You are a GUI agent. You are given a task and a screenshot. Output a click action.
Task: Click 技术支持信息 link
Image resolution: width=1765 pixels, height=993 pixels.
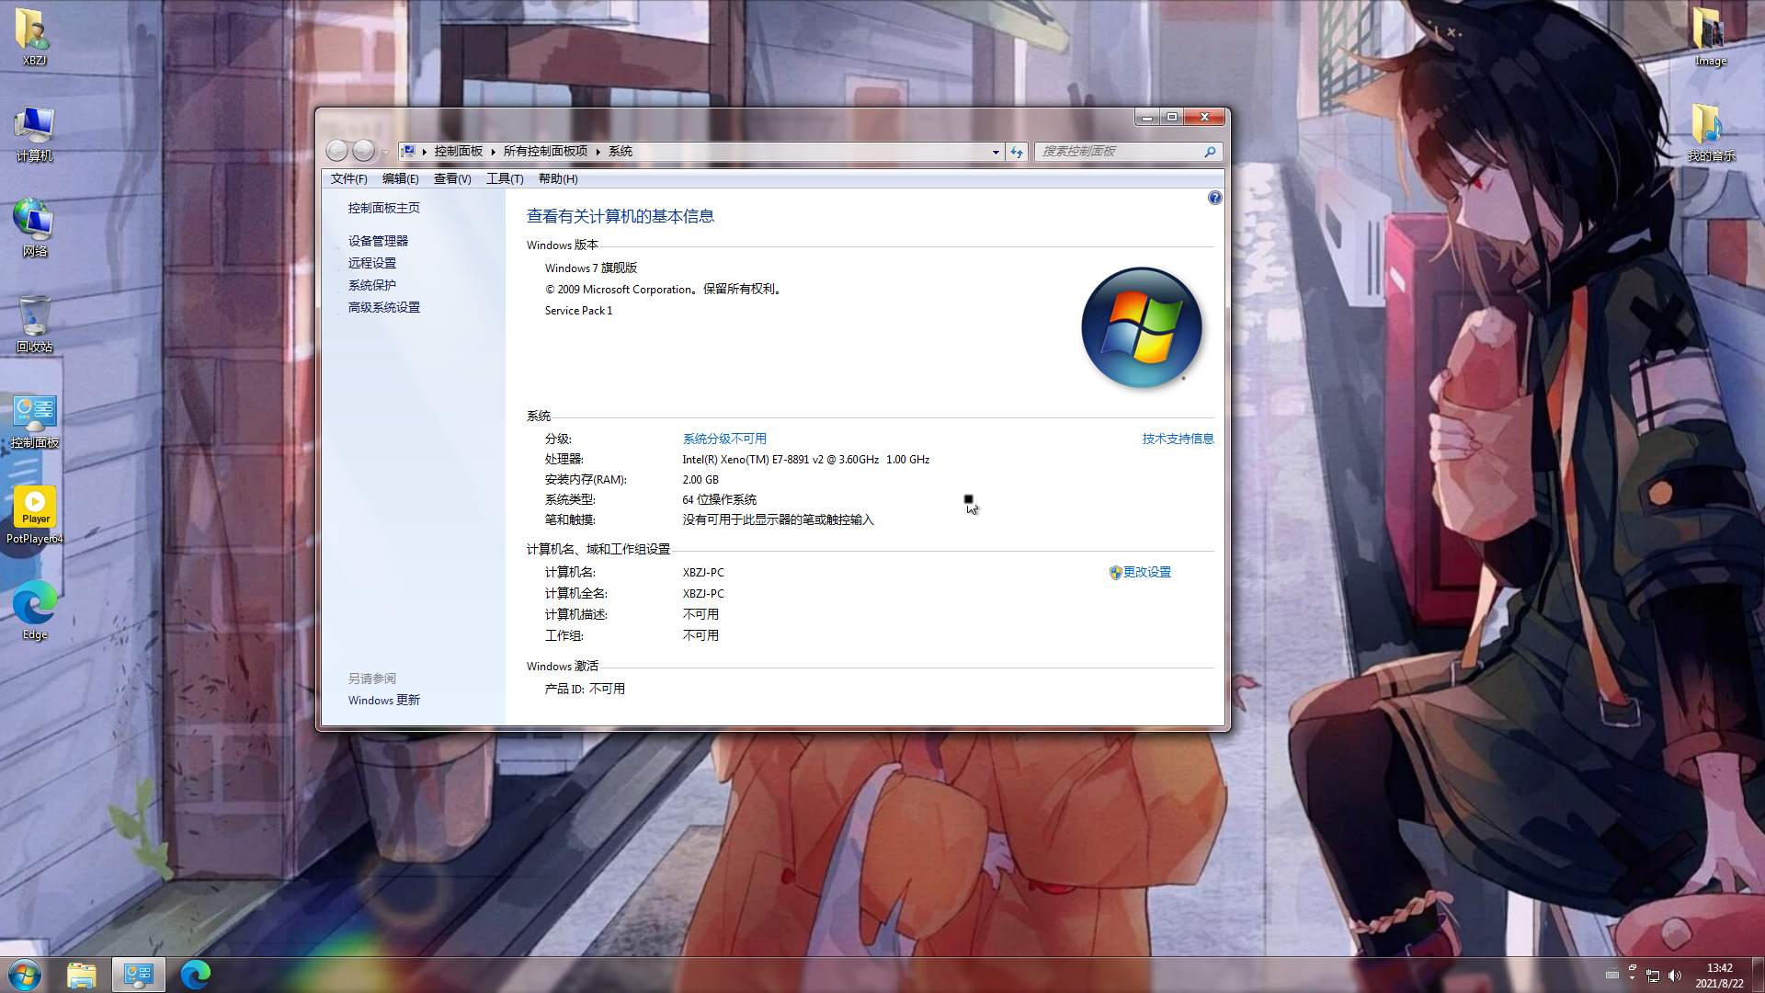(1177, 438)
